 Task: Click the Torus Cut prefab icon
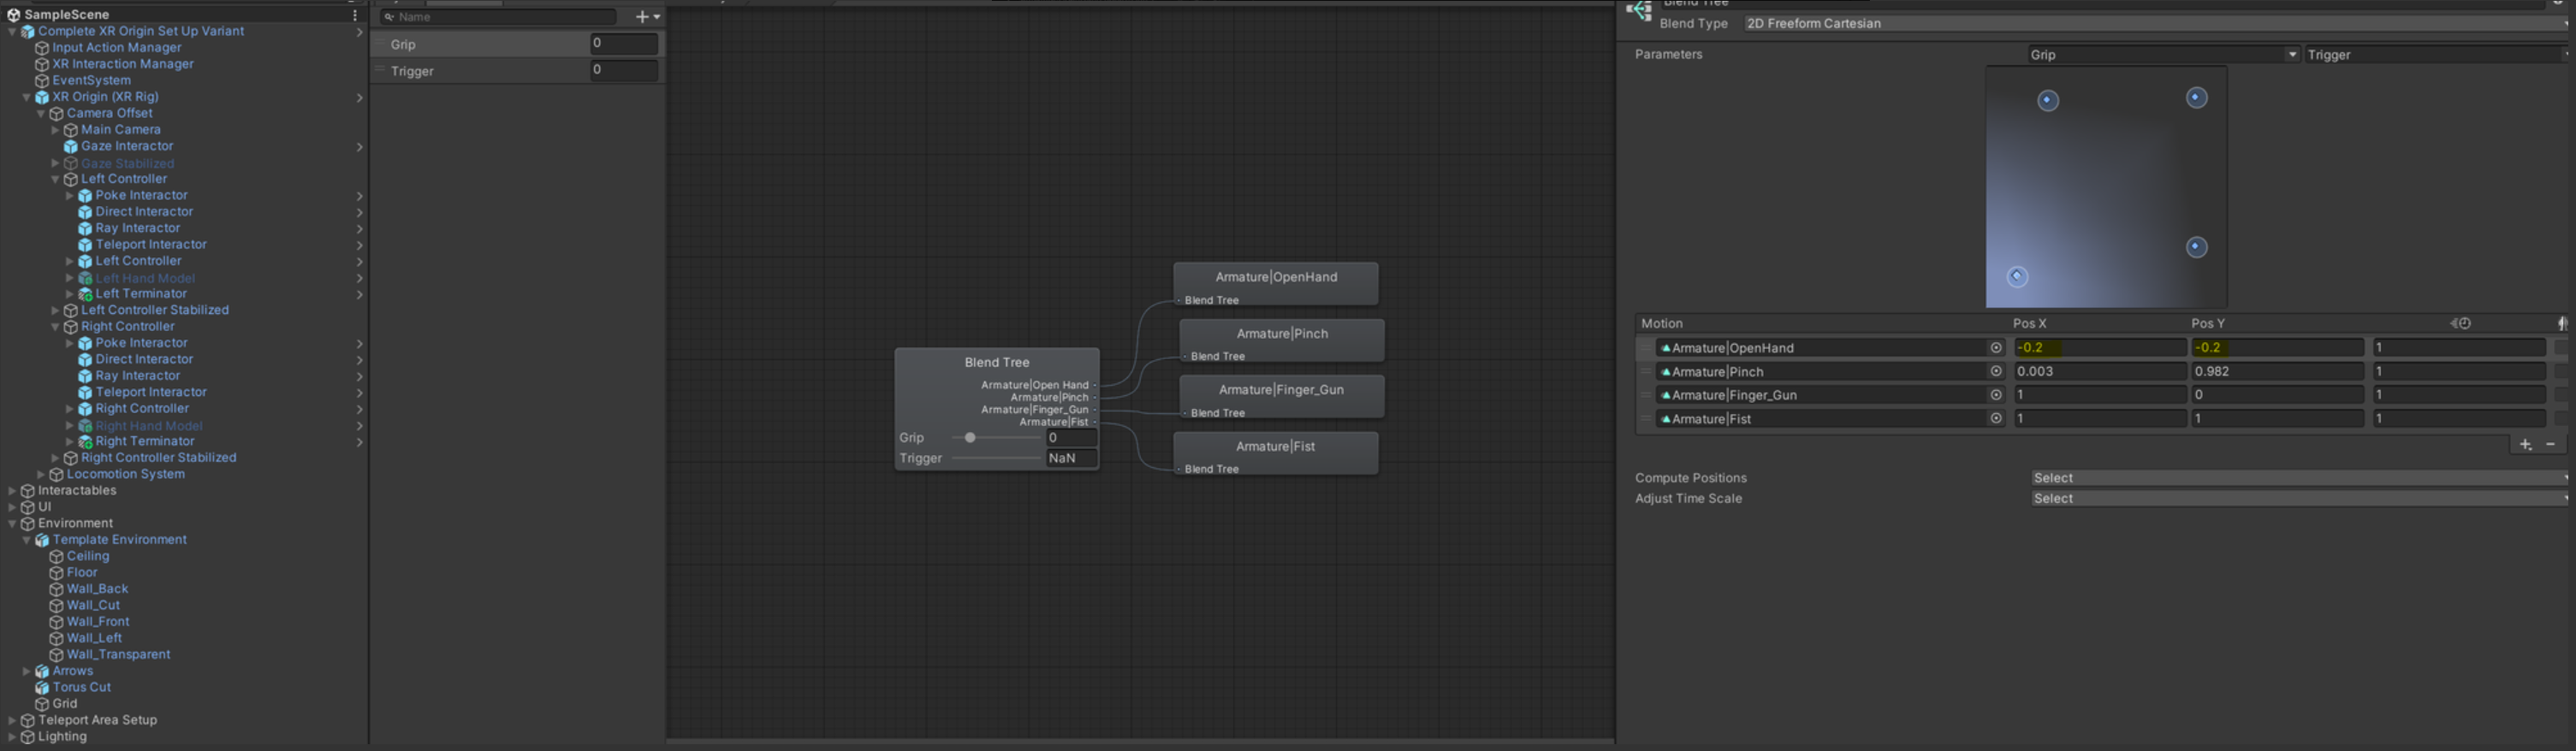[42, 688]
